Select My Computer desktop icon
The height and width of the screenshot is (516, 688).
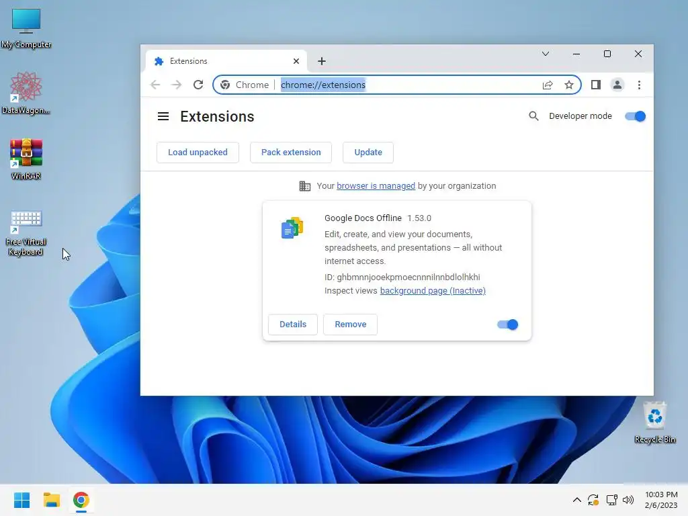click(x=26, y=28)
